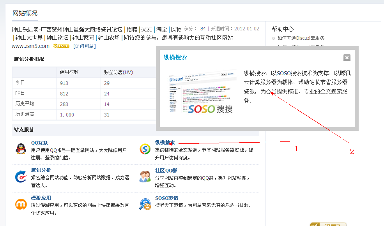Click the 腾讯分析 description text
Screen dimensions: 384x226
point(80,182)
